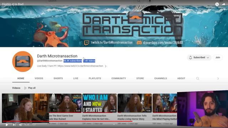
Task: Open the PLAYLISTS tab
Action: (x=95, y=78)
